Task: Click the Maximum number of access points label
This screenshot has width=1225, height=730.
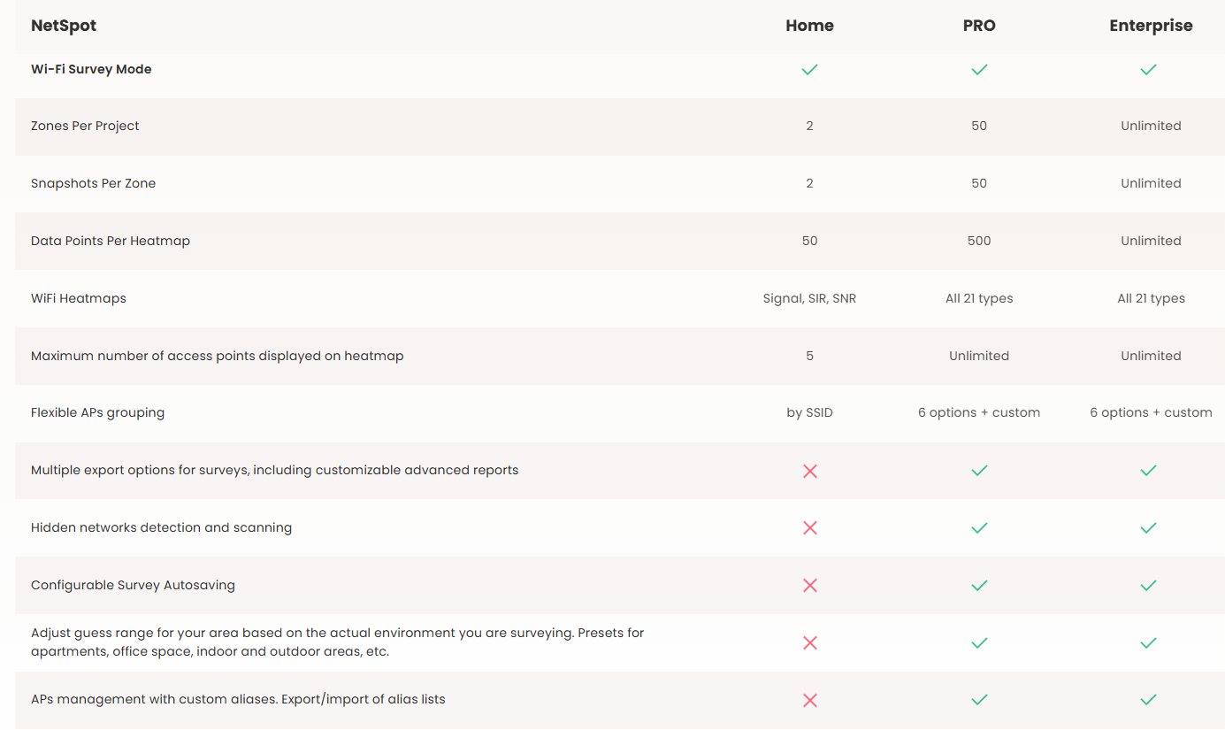Action: point(217,356)
